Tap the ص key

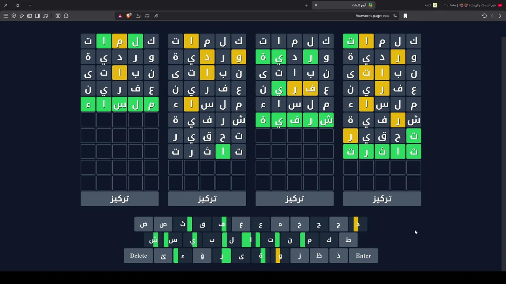(x=163, y=224)
